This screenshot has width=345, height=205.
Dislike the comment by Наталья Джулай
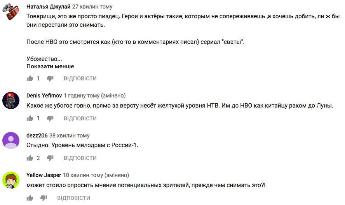coord(50,78)
